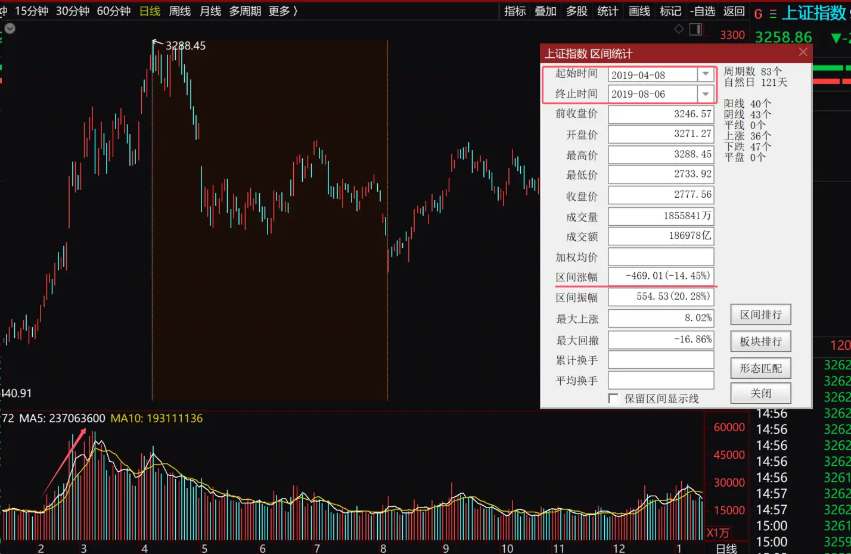851x554 pixels.
Task: Click the 3288.45 high price label on chart
Action: [x=185, y=46]
